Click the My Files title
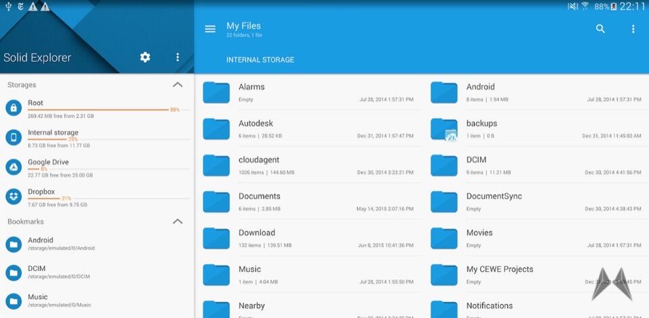649x318 pixels. click(243, 26)
